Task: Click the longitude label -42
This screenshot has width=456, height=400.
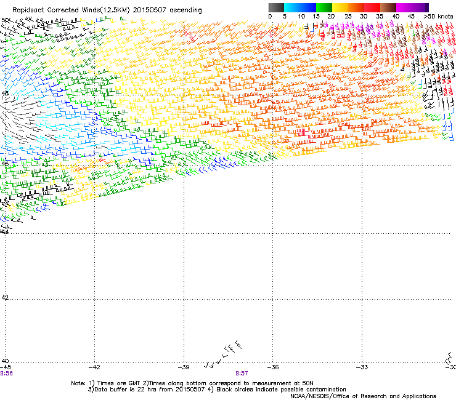Action: click(94, 367)
